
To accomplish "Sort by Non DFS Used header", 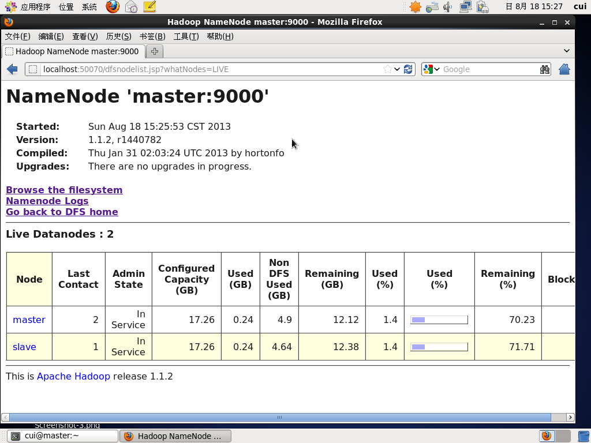I will tap(279, 279).
